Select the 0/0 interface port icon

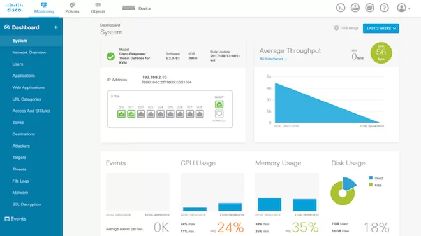pyautogui.click(x=121, y=114)
